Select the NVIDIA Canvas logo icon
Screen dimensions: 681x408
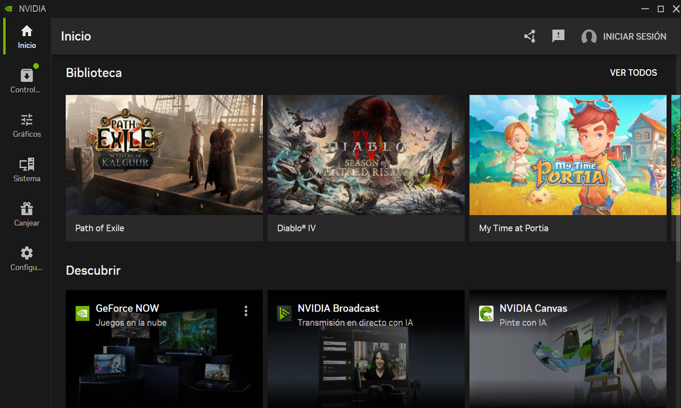486,313
